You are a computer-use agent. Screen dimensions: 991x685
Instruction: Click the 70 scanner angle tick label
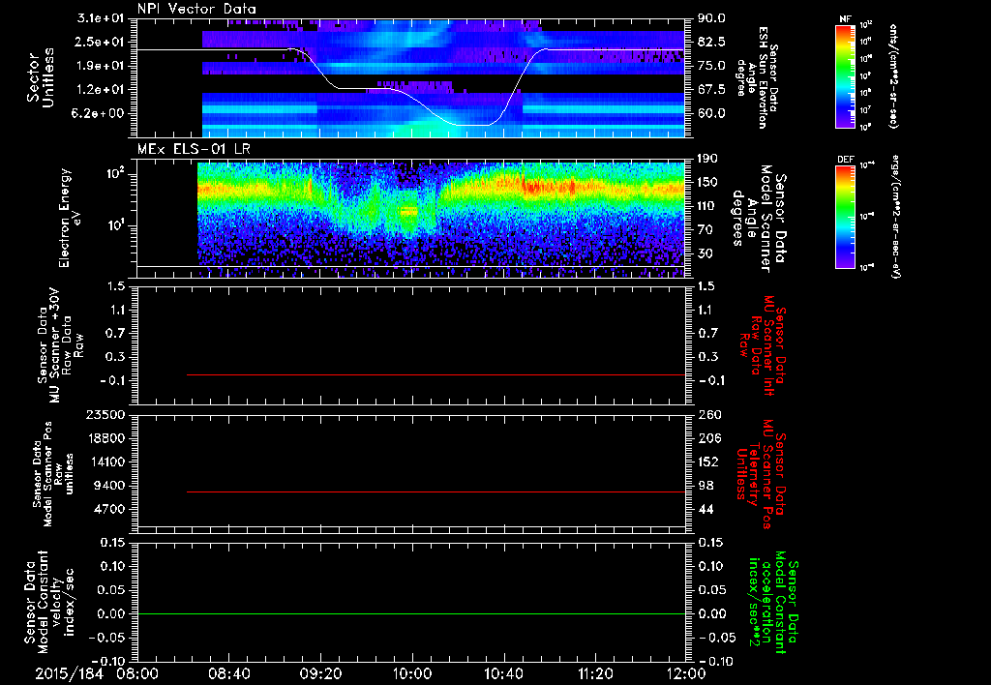[x=706, y=229]
